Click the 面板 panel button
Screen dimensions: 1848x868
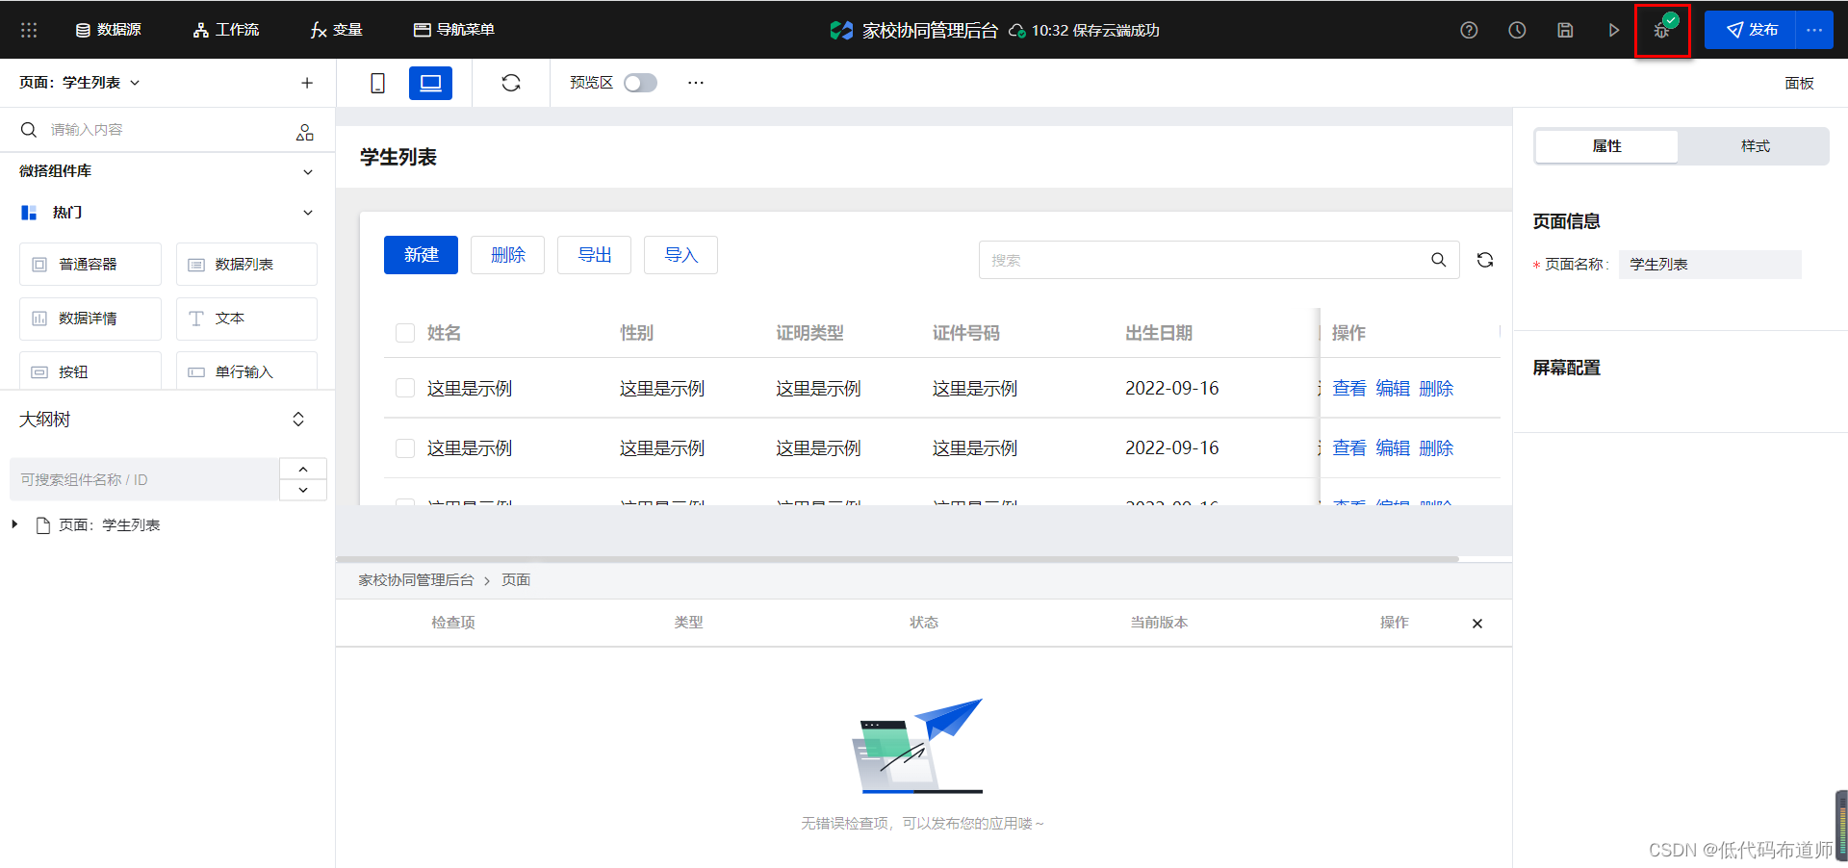click(1799, 83)
